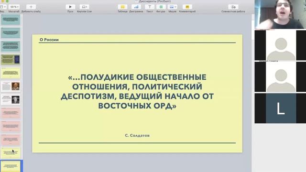
Task: Select the first teal slide thumbnail
Action: coord(11,20)
